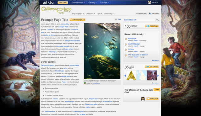Follow the commodo suscipit link

tap(62, 46)
